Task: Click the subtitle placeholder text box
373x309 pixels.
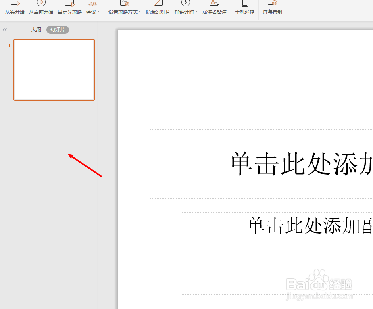Action: click(277, 253)
